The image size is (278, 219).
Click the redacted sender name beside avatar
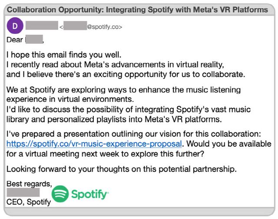[42, 26]
